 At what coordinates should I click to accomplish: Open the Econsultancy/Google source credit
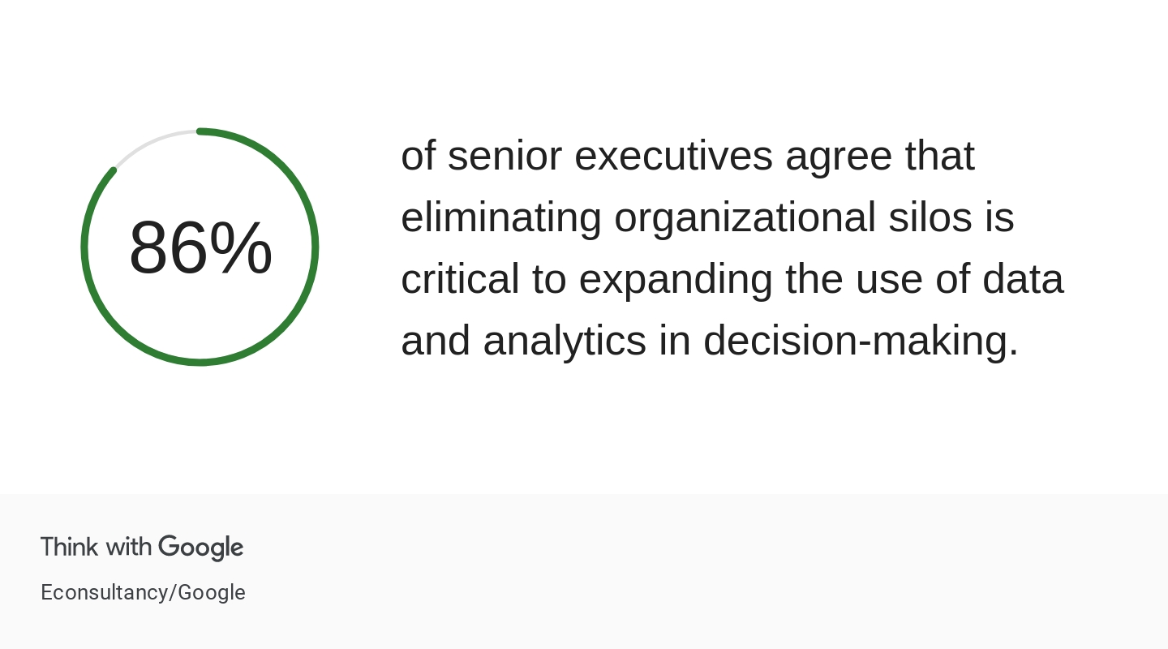(x=143, y=592)
